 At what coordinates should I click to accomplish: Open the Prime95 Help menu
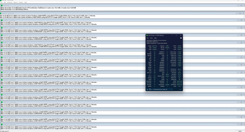26,2
